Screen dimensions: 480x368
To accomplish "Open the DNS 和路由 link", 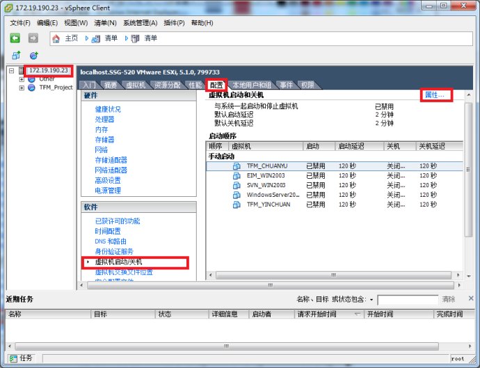I will tap(111, 241).
